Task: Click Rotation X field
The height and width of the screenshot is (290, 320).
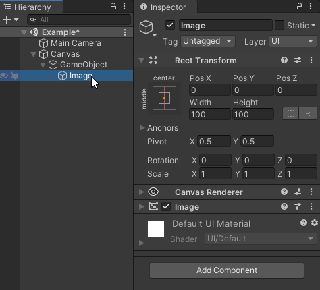Action: tap(215, 160)
